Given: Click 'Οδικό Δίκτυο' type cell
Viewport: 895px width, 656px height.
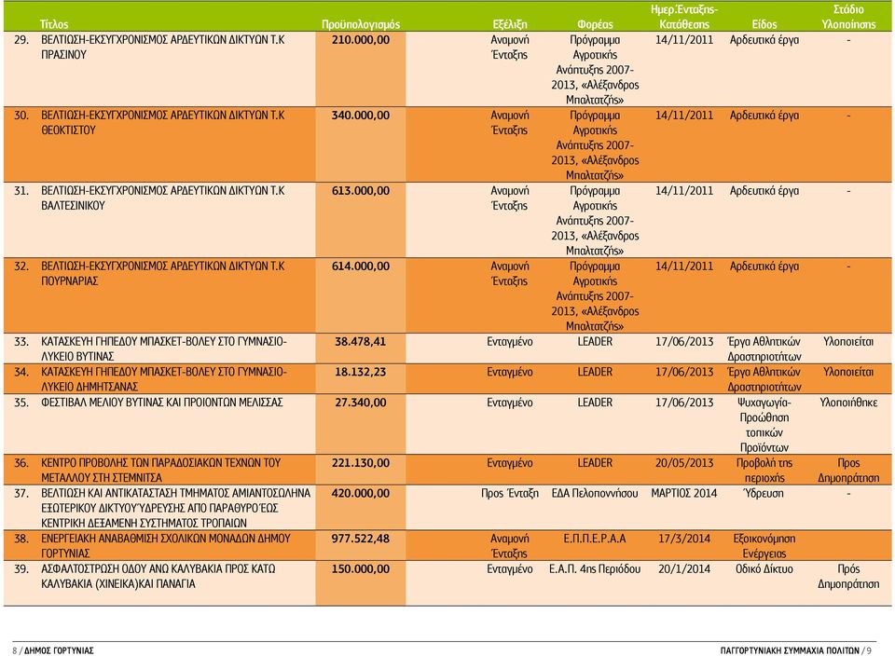Looking at the screenshot, I should click(764, 568).
